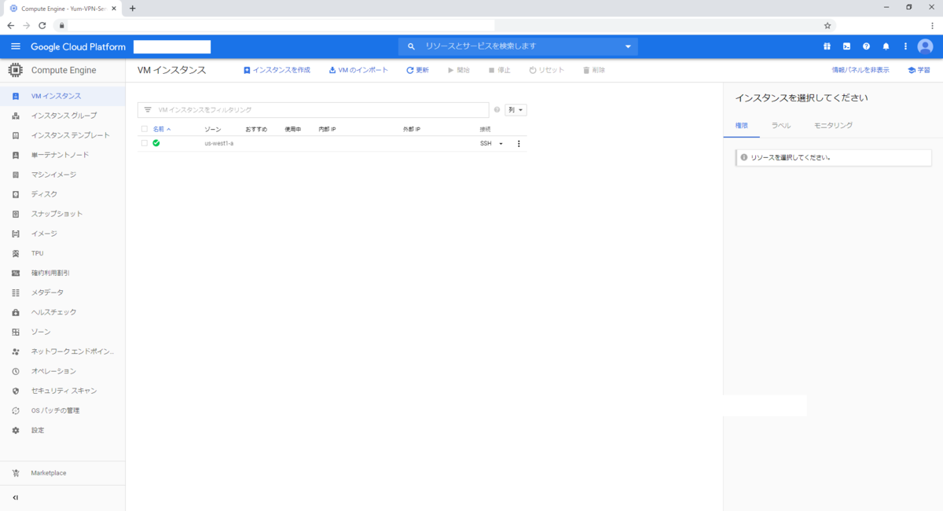Focus the VM インスタンスをフィルタリング field
Viewport: 943px width, 511px height.
click(x=314, y=110)
